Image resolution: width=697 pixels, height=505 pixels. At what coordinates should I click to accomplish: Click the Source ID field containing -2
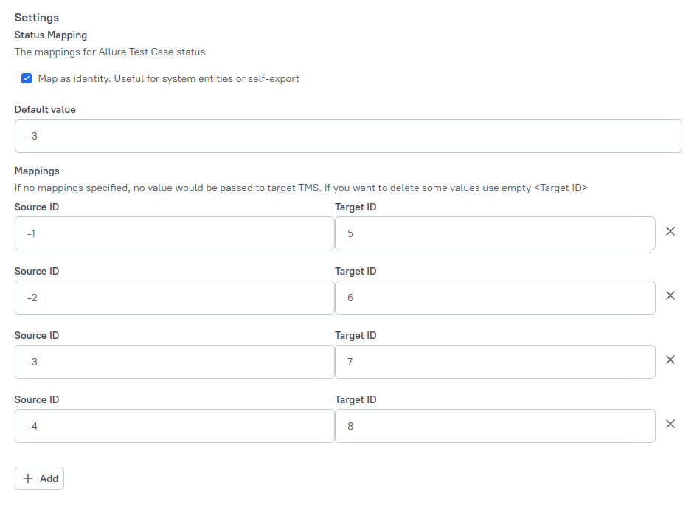[174, 297]
